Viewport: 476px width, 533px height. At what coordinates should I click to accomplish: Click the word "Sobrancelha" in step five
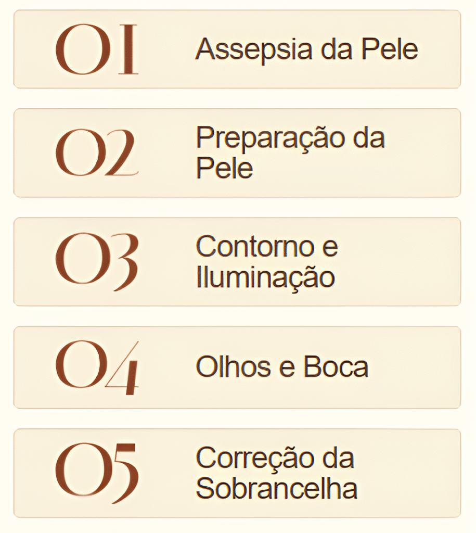click(x=277, y=489)
